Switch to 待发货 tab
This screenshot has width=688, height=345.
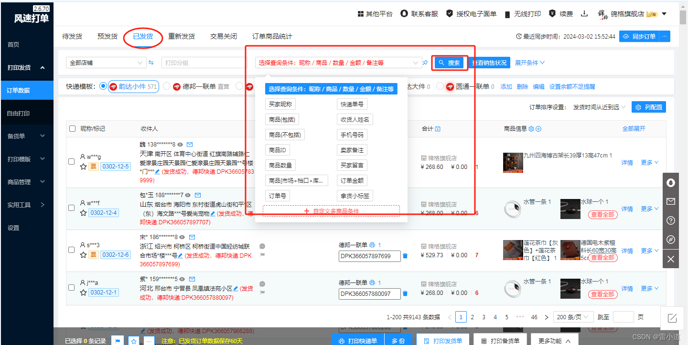pos(72,36)
